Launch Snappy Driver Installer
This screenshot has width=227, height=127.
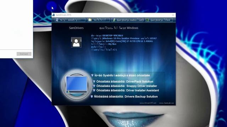(x=125, y=86)
